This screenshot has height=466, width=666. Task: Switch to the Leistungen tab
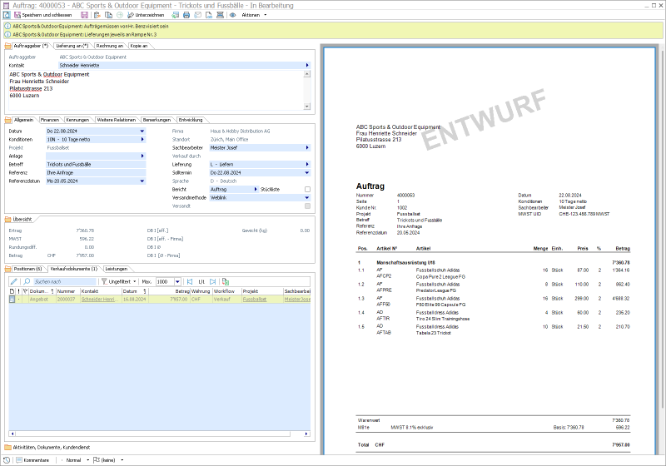pyautogui.click(x=116, y=269)
